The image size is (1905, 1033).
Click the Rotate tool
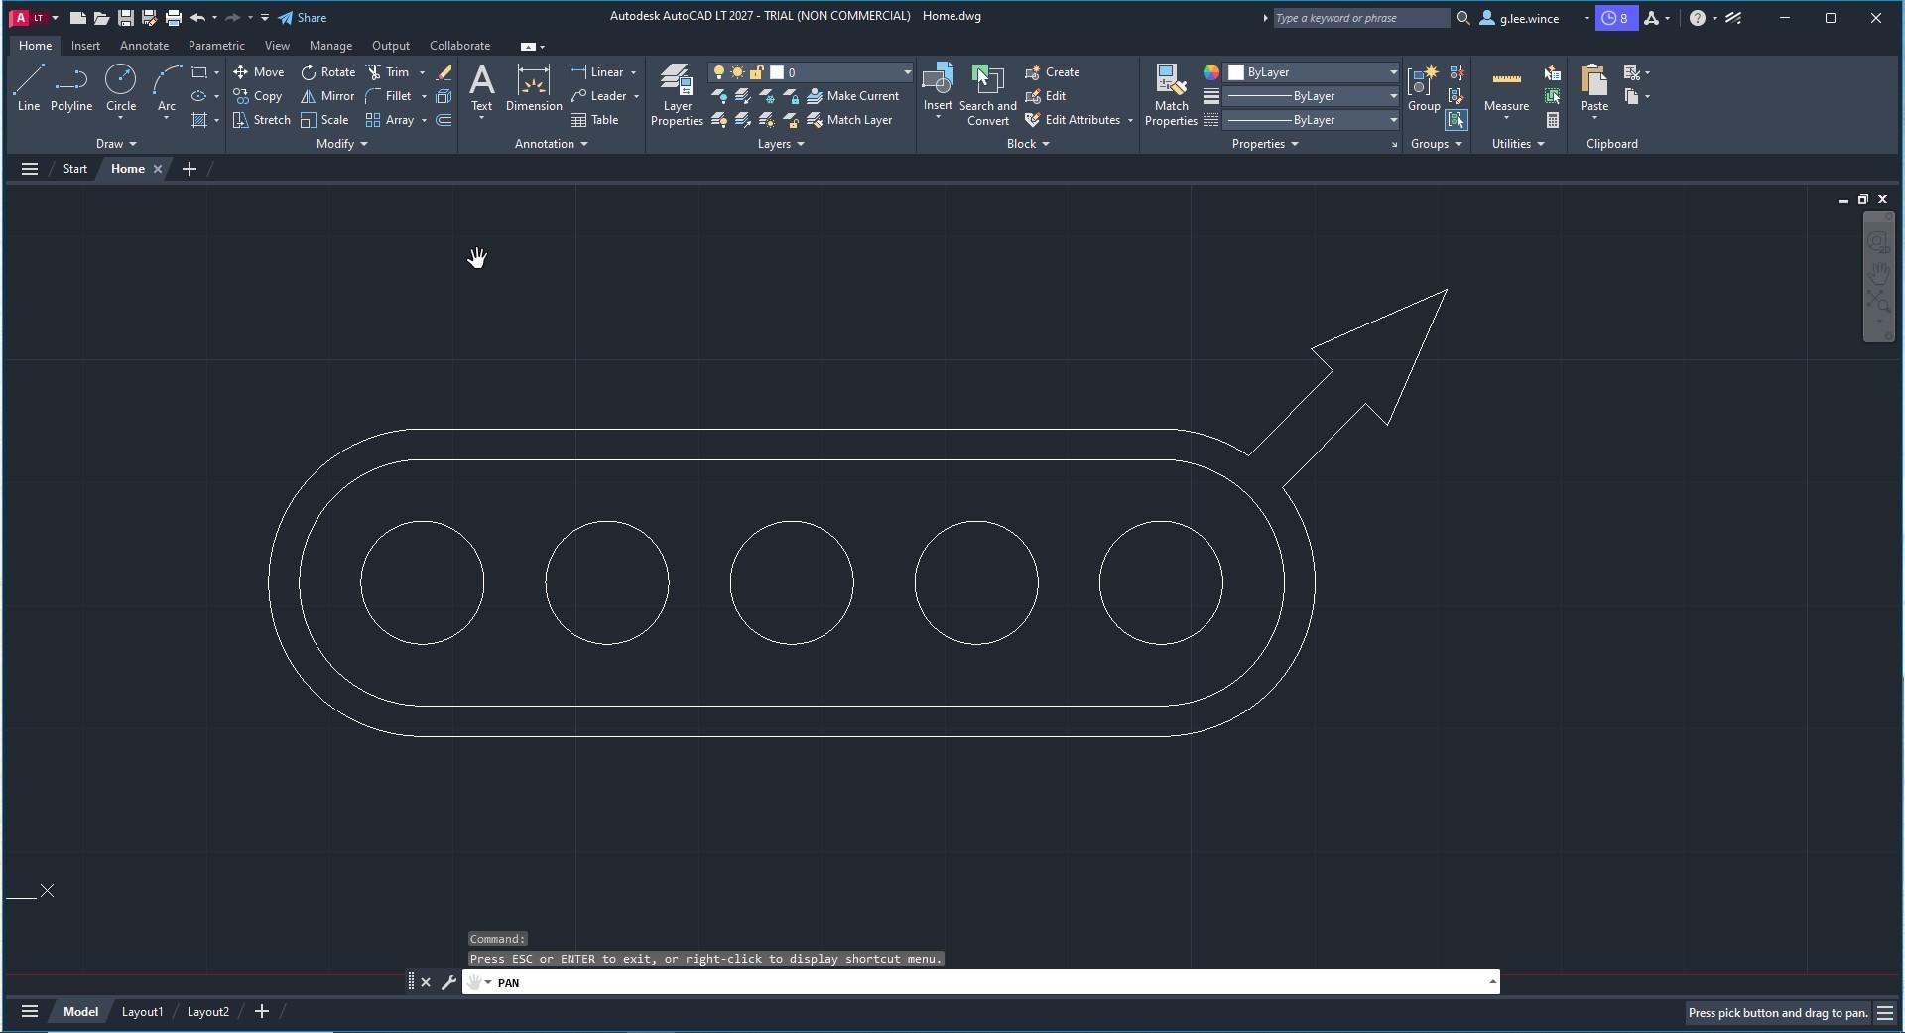point(328,72)
